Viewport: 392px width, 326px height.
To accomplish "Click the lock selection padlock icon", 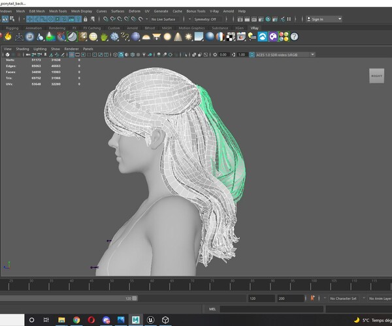I will click(86, 19).
